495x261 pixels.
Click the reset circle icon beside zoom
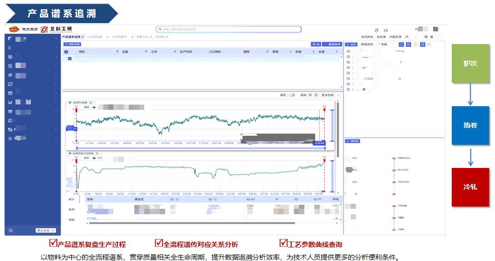coord(316,95)
